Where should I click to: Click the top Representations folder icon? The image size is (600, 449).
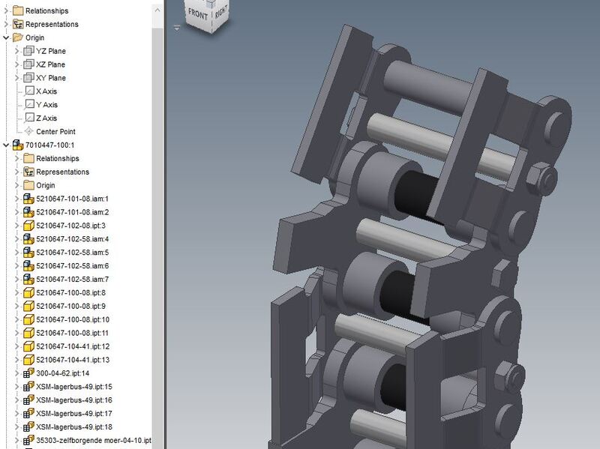click(x=18, y=24)
